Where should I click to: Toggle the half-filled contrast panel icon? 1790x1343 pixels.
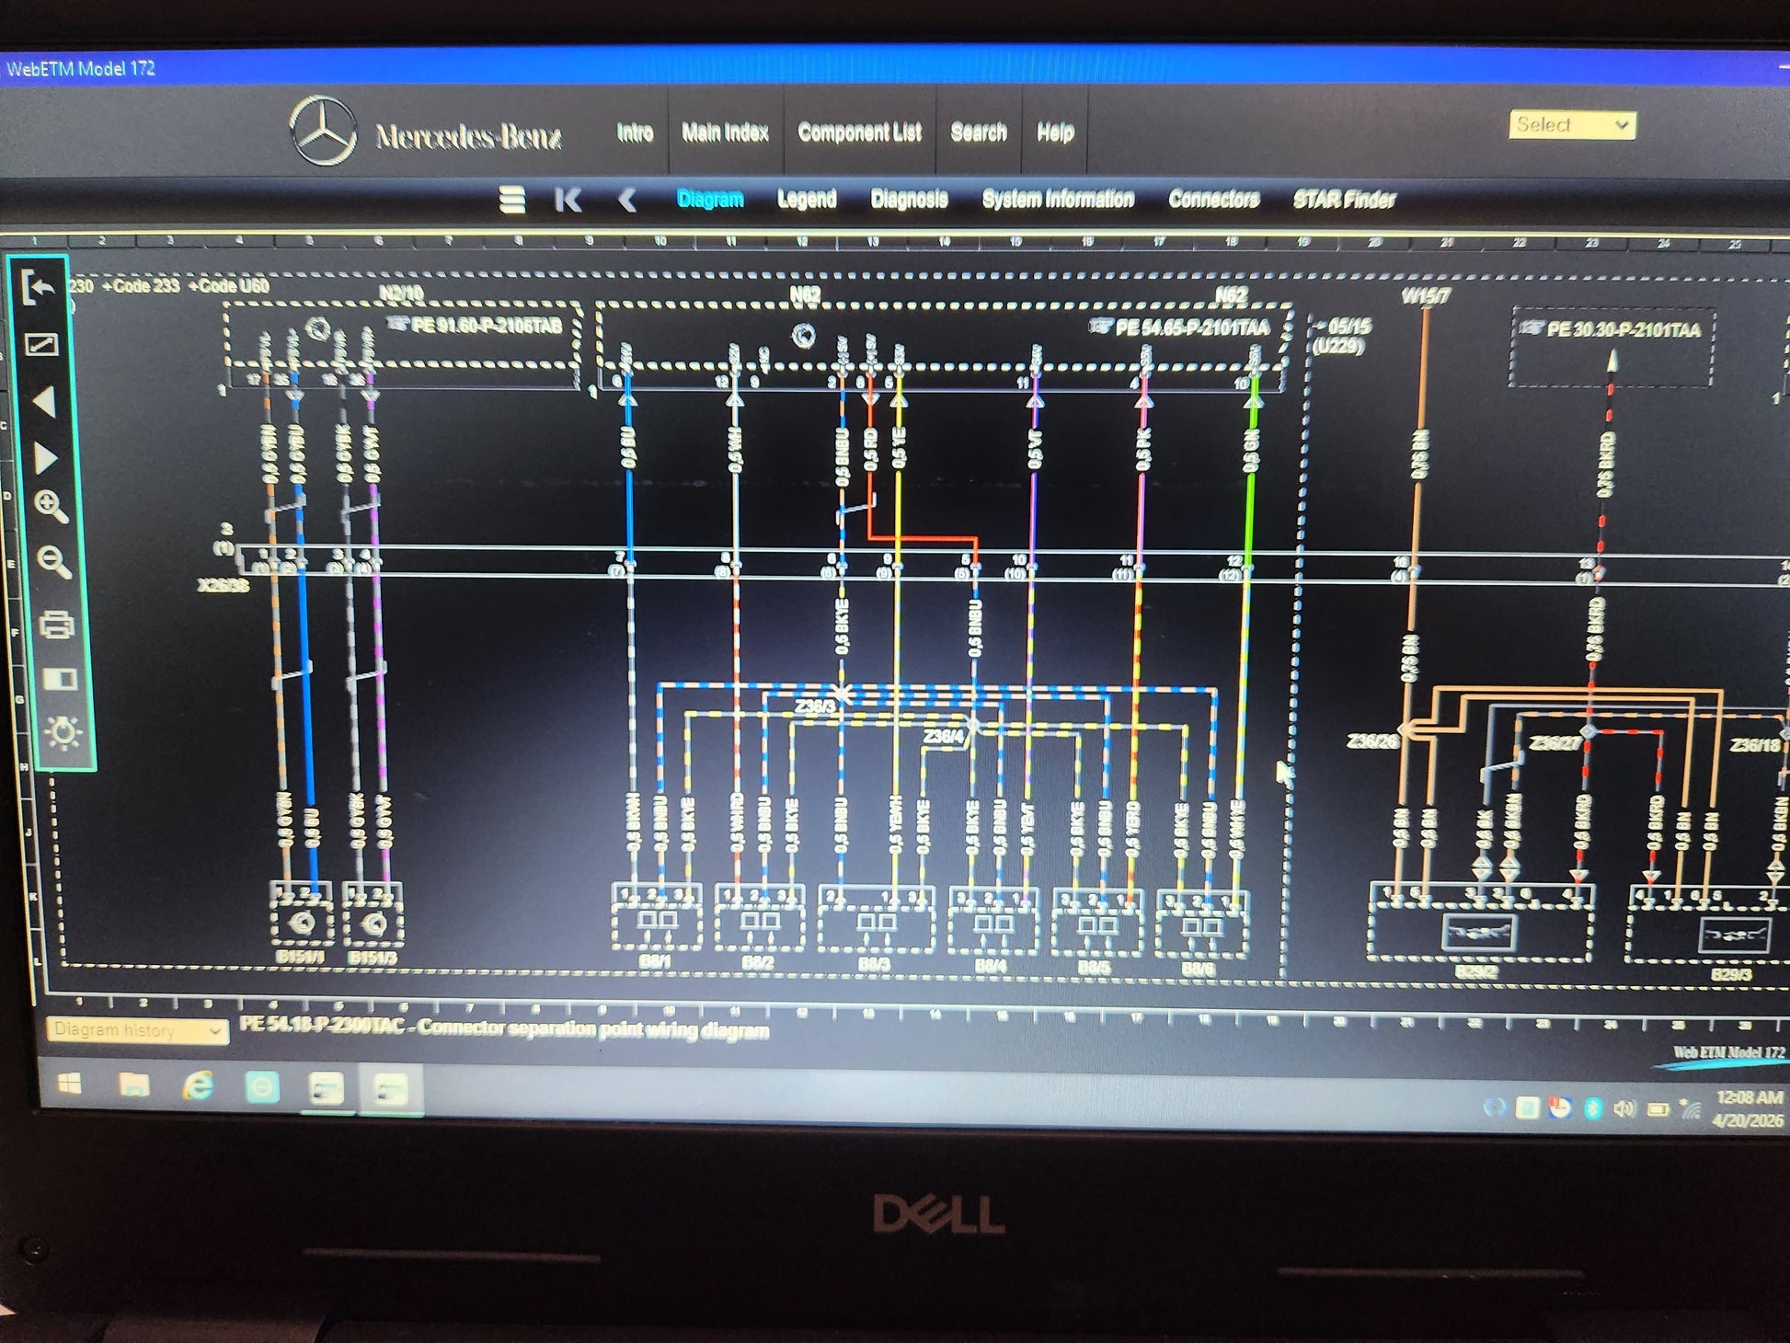tap(61, 679)
